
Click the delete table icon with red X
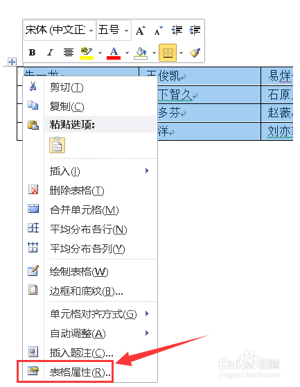[33, 189]
